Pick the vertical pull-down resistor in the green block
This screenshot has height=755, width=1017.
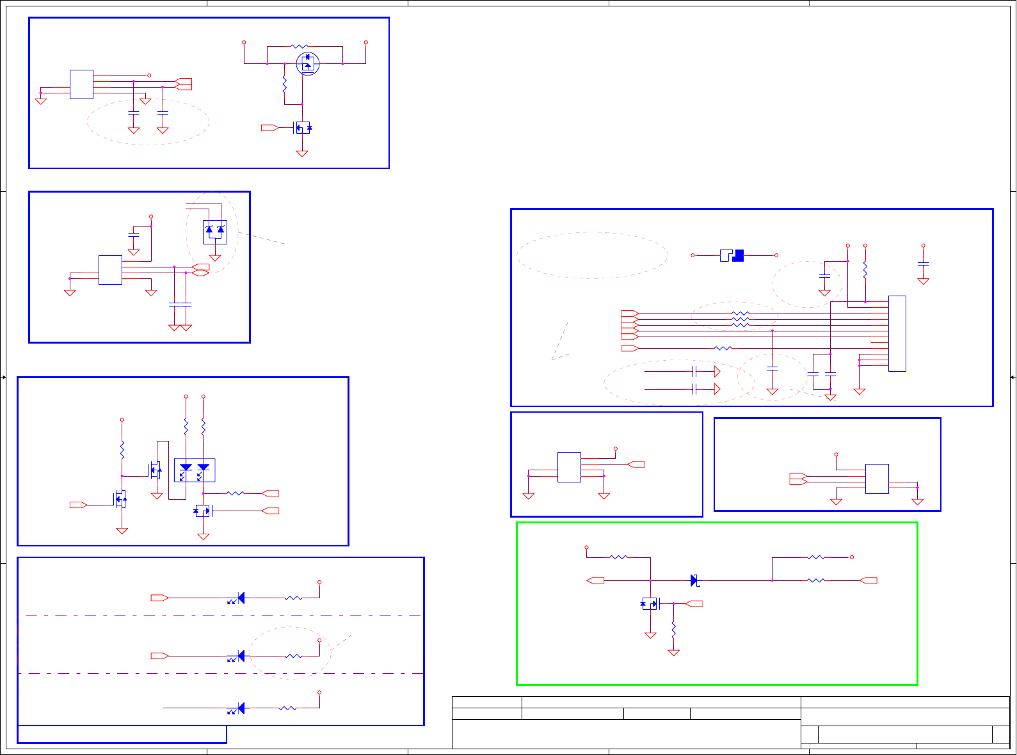673,630
